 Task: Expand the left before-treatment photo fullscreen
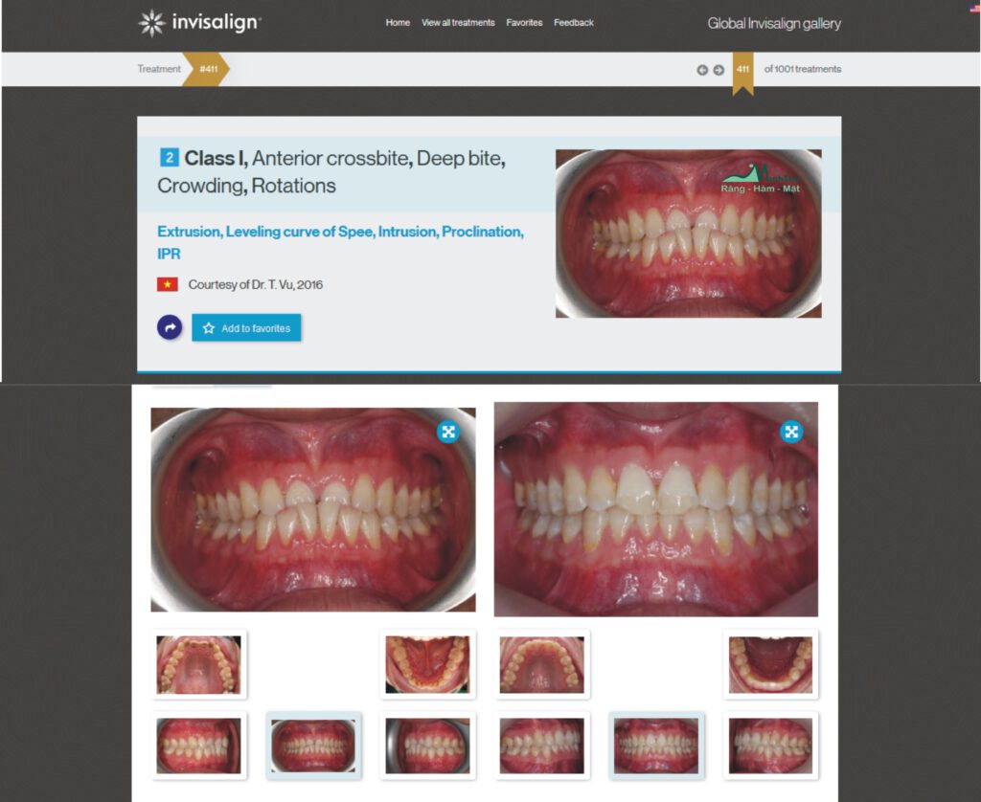tap(447, 432)
